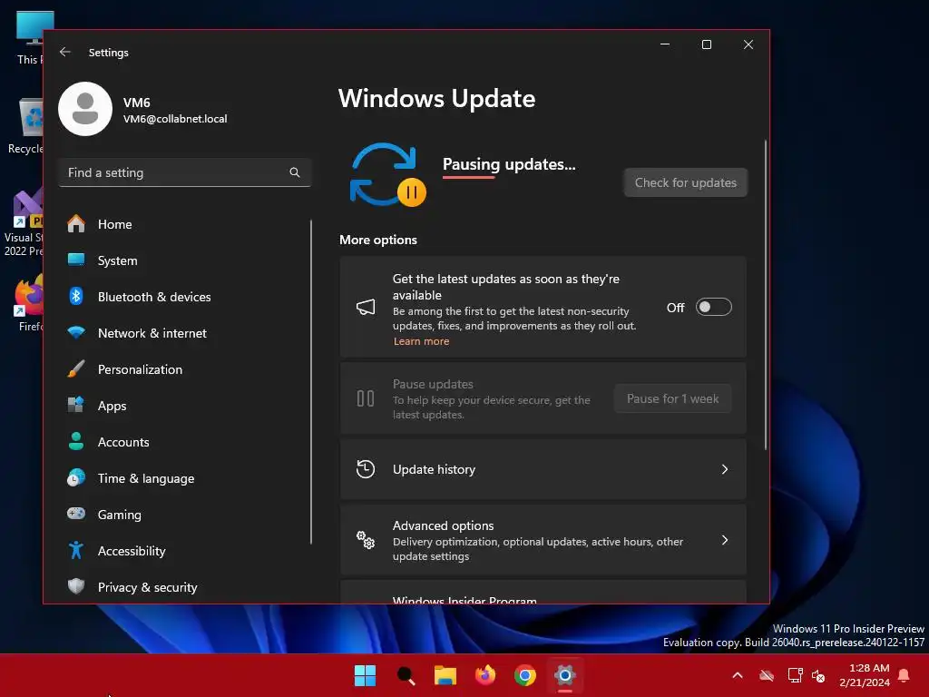
Task: Click the Time & language globe icon
Action: click(76, 477)
